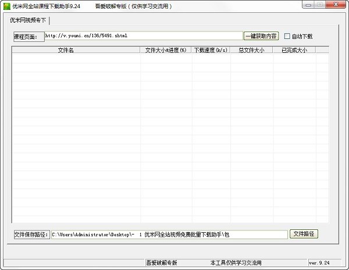
Task: Click 吾爱破解专版 in the status bar
Action: [x=162, y=263]
